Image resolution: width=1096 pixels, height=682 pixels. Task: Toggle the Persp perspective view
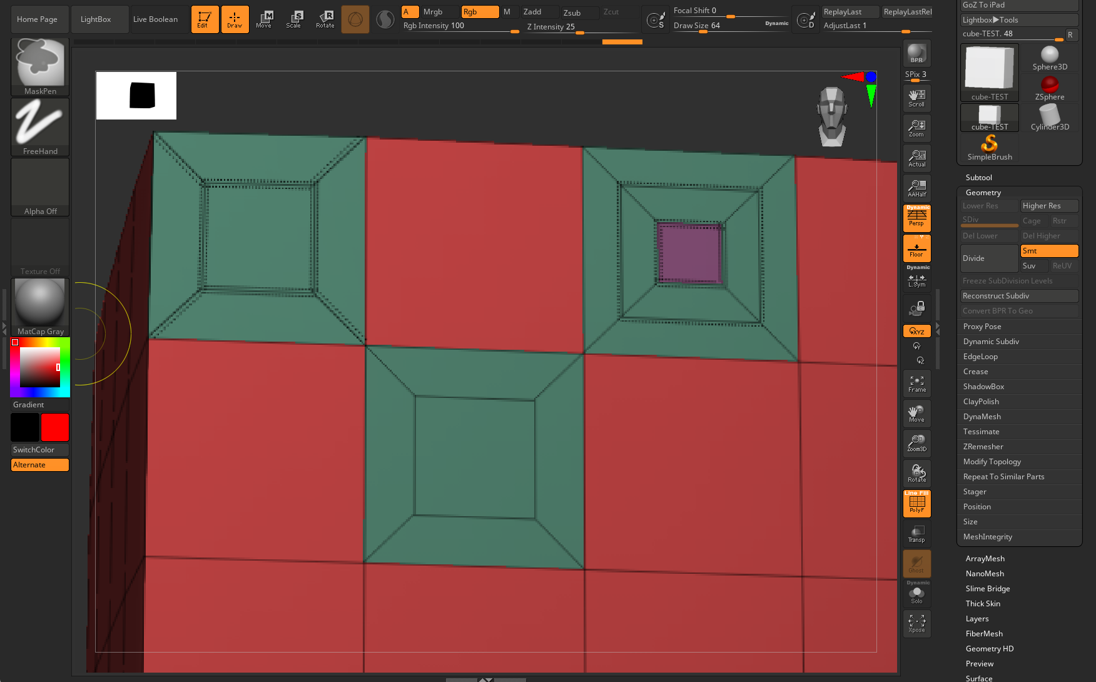(916, 218)
